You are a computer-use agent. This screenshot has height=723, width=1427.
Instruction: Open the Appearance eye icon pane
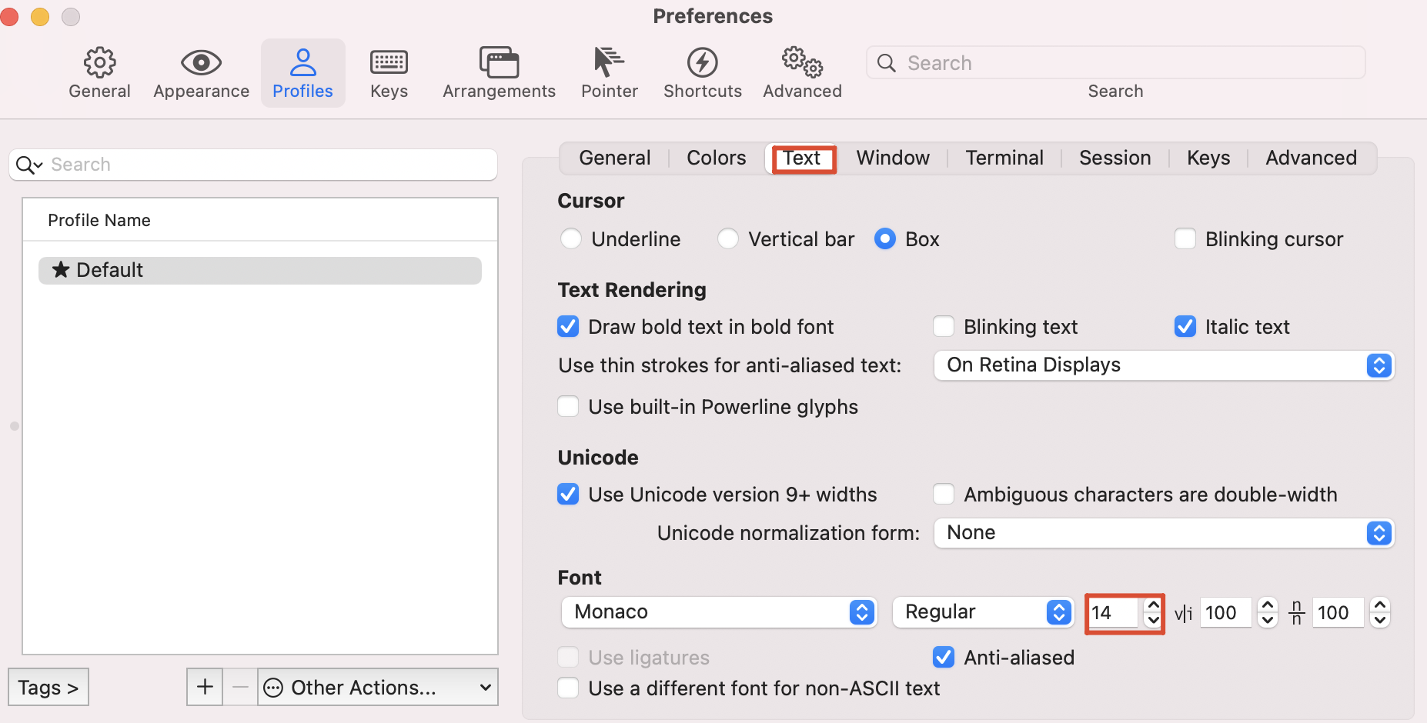pyautogui.click(x=201, y=63)
